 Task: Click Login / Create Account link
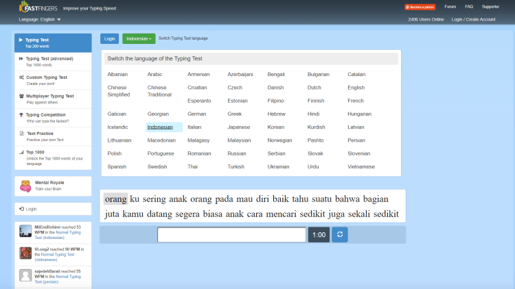(x=473, y=19)
